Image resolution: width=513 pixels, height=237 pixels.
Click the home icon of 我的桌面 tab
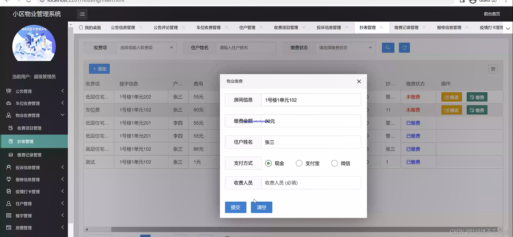tap(81, 27)
